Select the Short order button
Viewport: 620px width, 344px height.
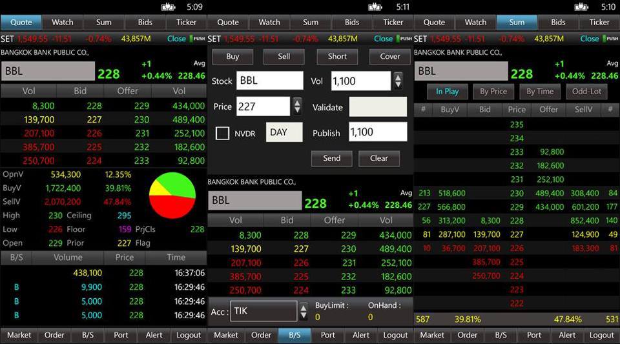tap(337, 57)
